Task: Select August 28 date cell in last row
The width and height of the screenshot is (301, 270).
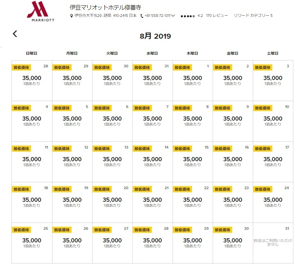Action: click(x=153, y=243)
